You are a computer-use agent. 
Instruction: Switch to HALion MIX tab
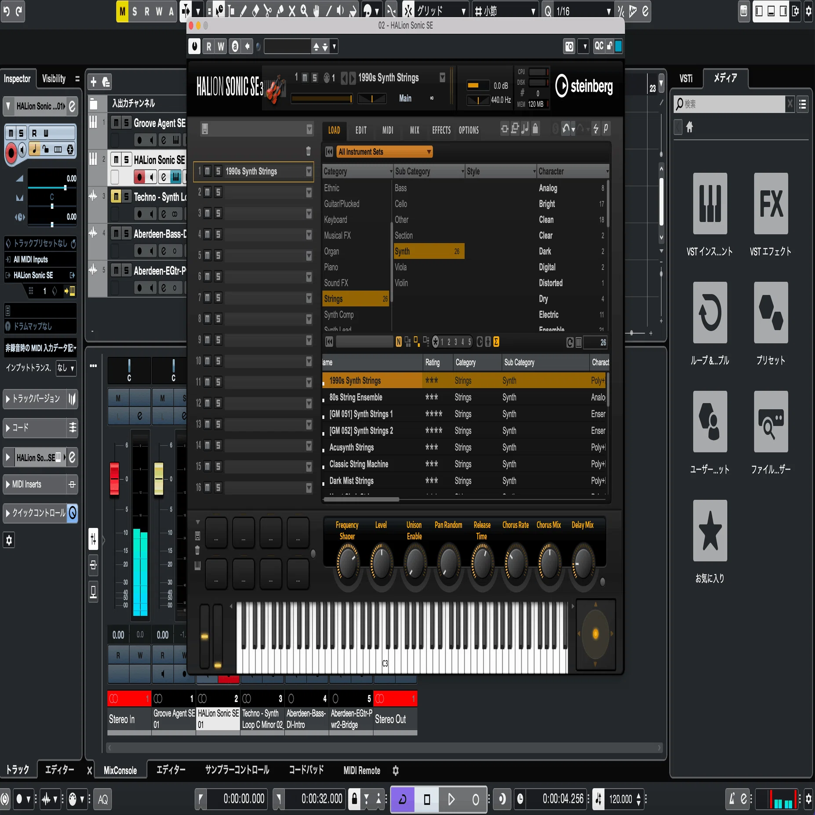click(x=415, y=130)
